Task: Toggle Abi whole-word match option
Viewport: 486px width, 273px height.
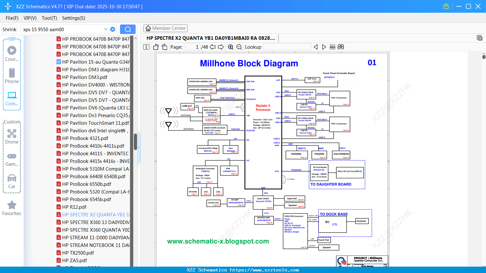Action: (332, 47)
